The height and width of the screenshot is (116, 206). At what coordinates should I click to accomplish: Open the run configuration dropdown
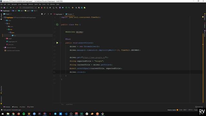pyautogui.click(x=28, y=8)
